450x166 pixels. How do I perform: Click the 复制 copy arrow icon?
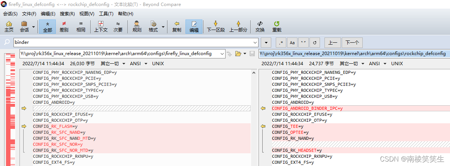click(177, 27)
